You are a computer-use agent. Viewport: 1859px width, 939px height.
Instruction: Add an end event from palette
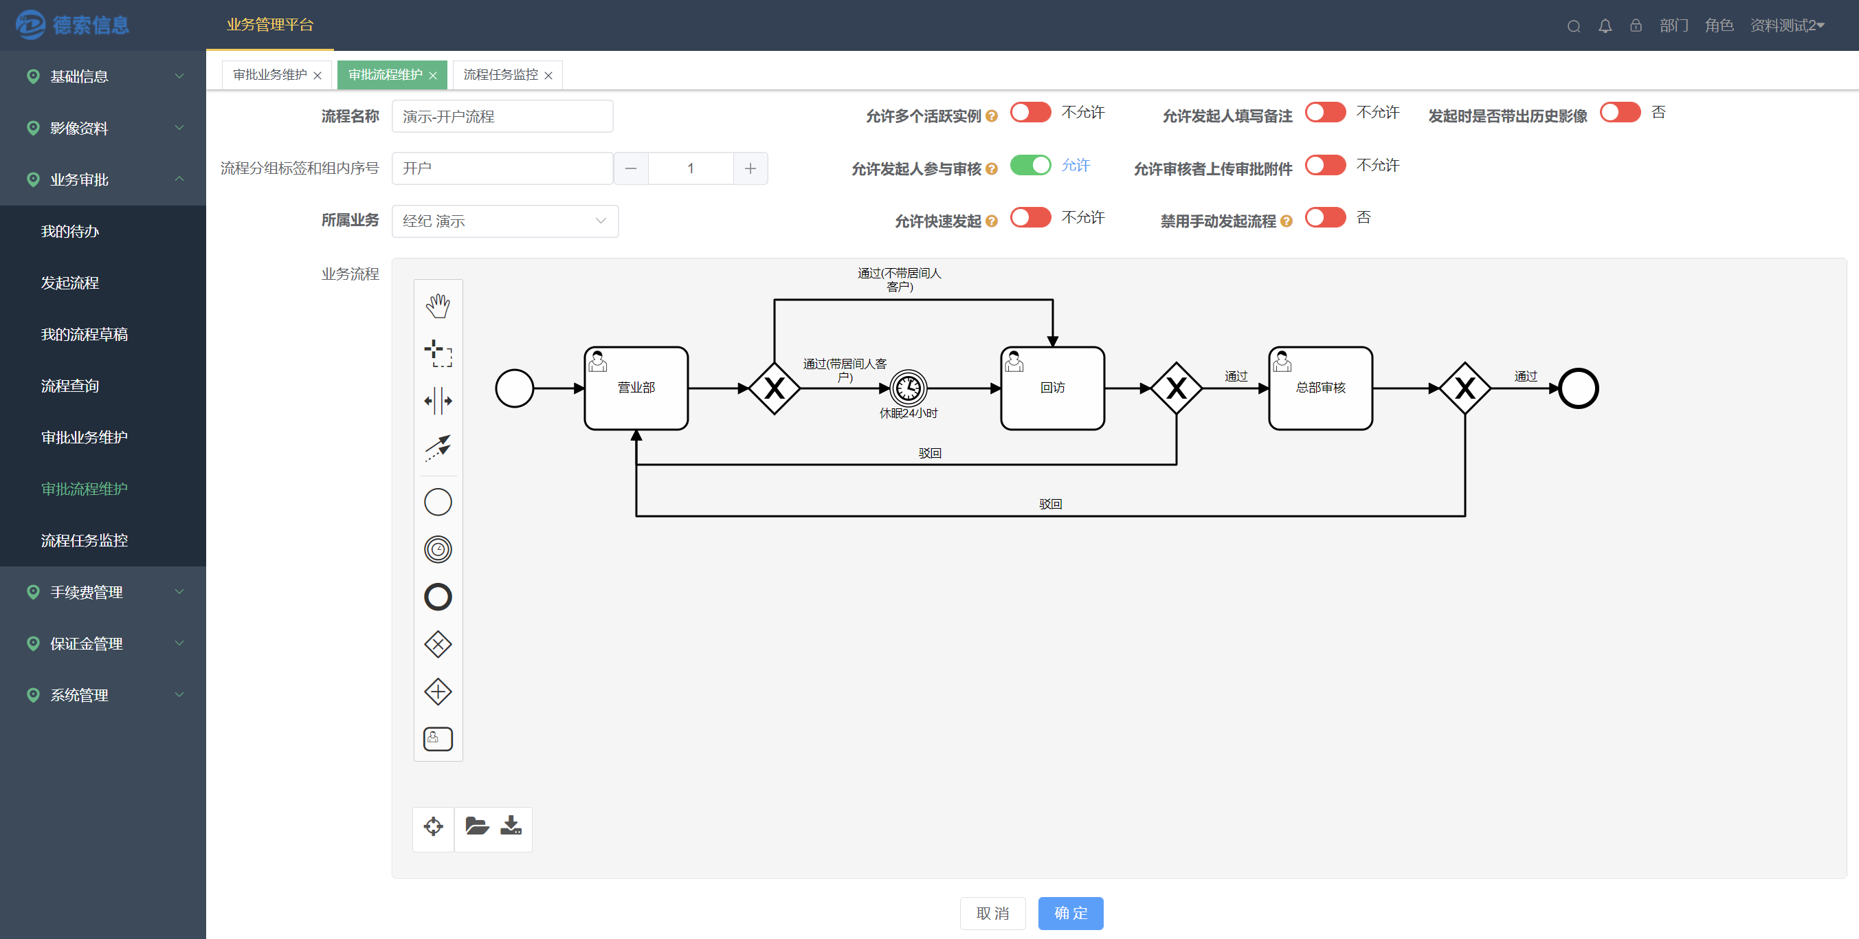(x=437, y=597)
